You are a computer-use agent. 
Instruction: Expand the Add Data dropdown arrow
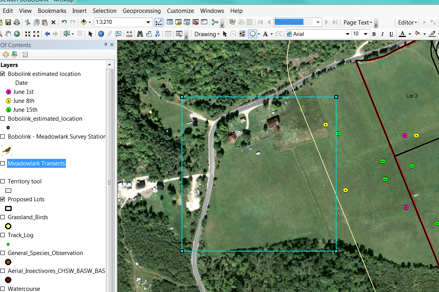[x=90, y=22]
